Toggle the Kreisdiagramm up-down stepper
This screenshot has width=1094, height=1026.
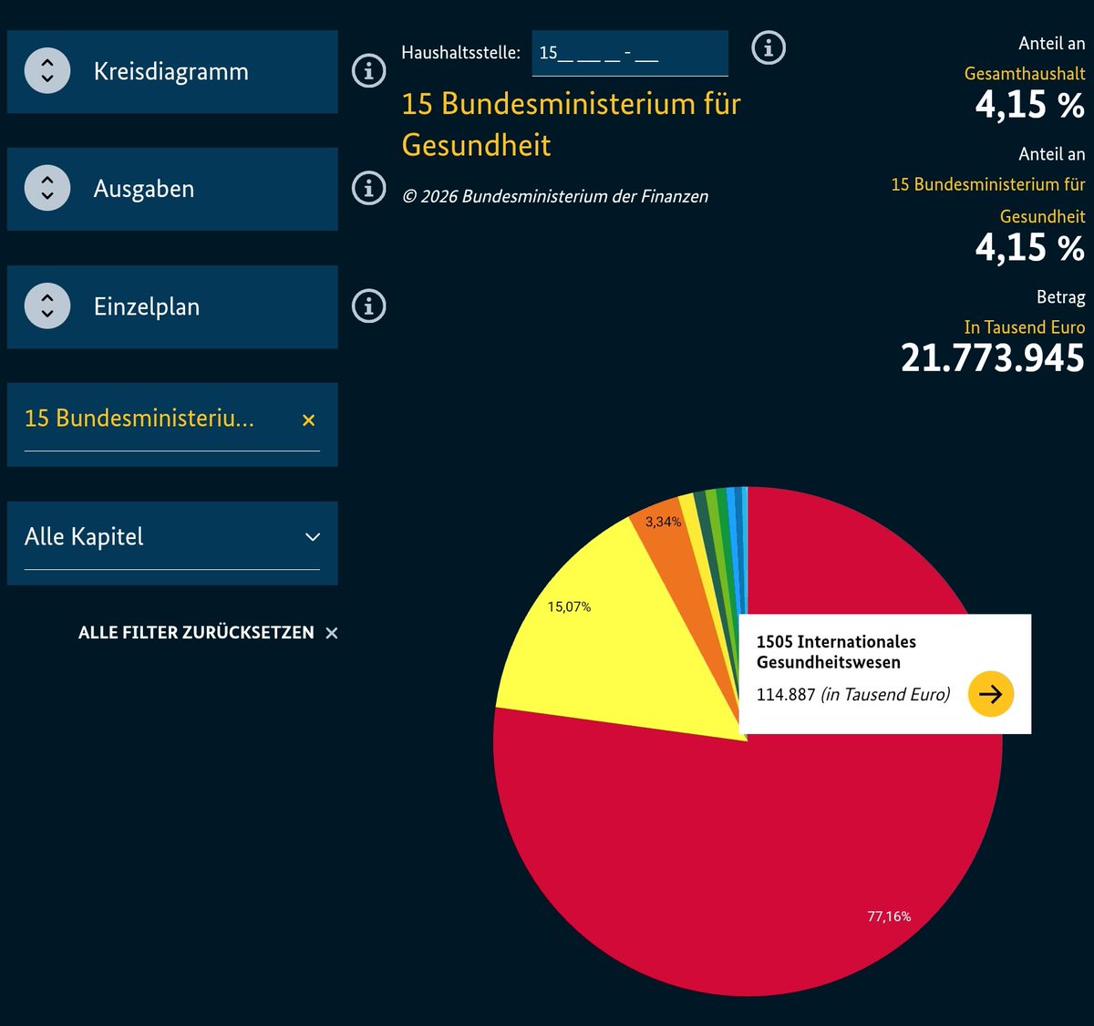(47, 70)
